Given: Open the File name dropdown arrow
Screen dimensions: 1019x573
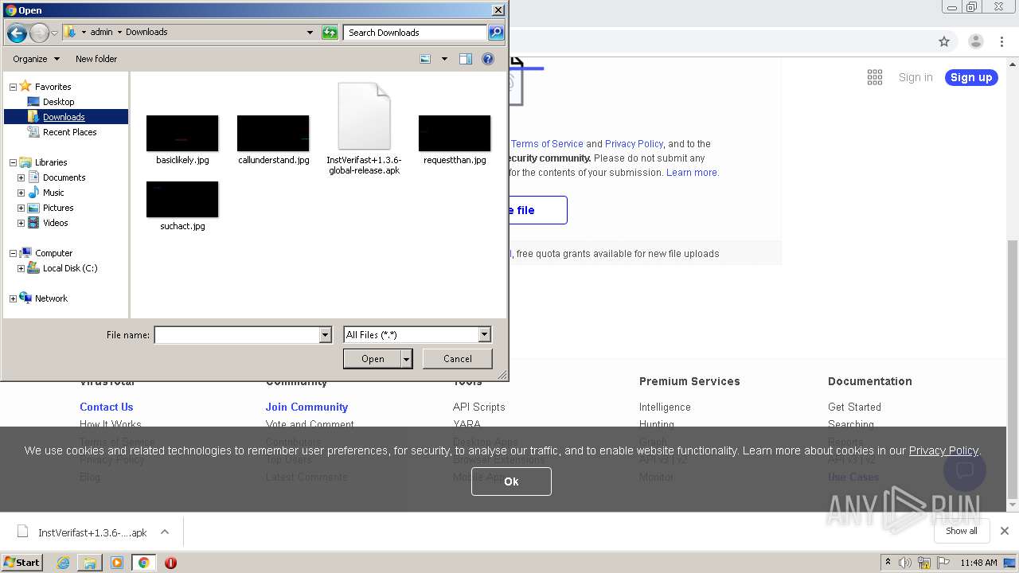Looking at the screenshot, I should (x=325, y=335).
